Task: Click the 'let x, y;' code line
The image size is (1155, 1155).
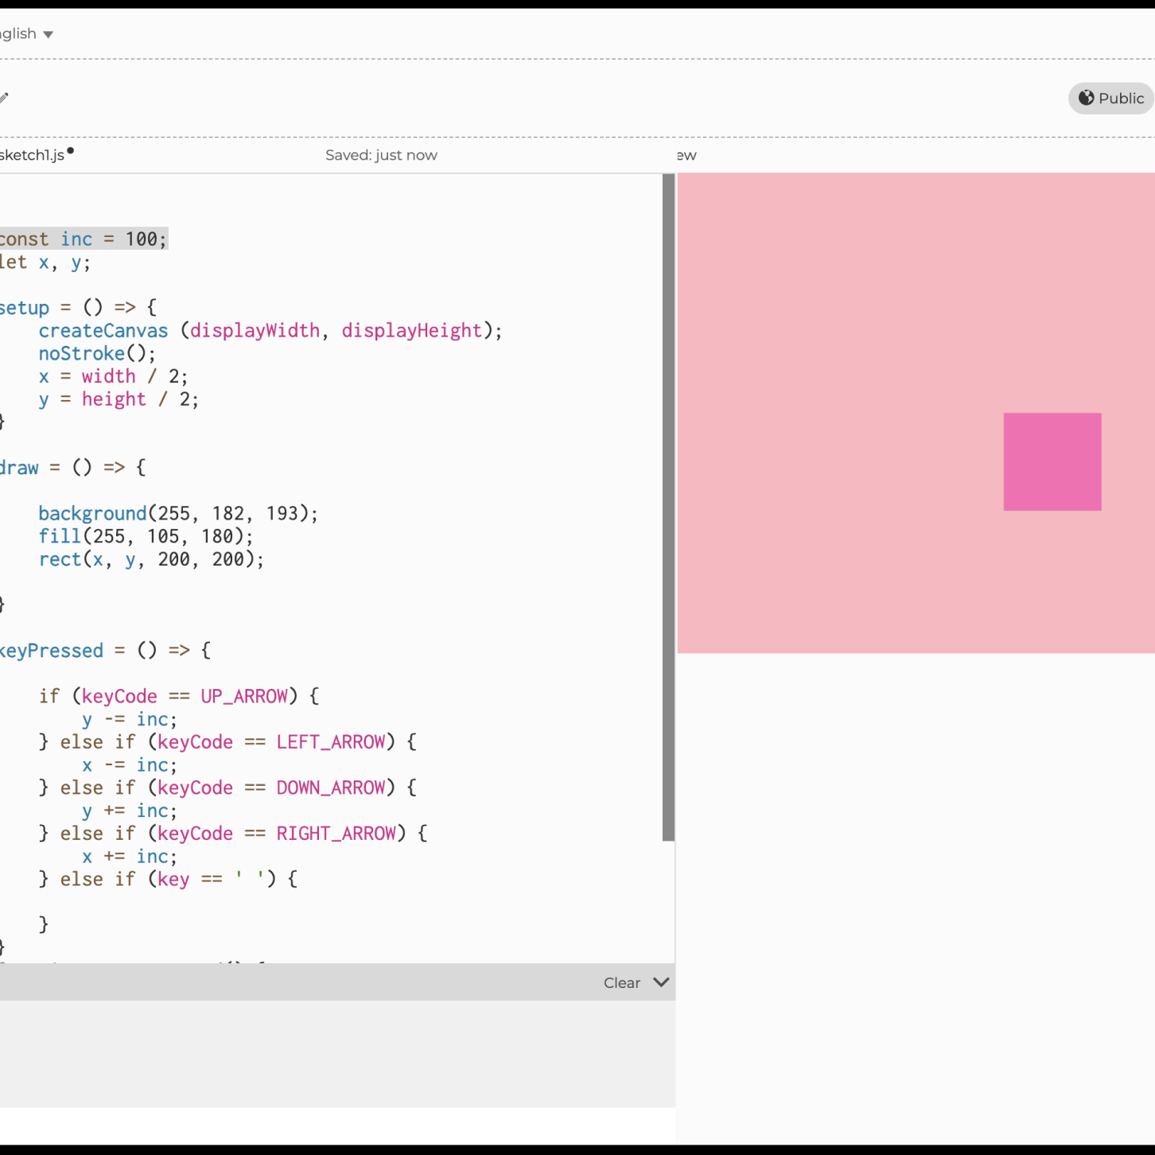Action: coord(45,262)
